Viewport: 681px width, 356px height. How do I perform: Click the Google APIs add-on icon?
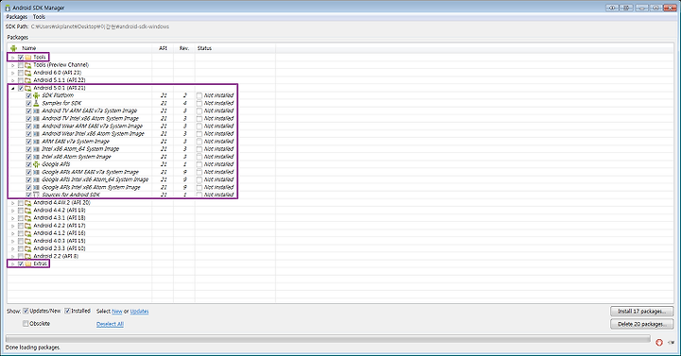(37, 164)
